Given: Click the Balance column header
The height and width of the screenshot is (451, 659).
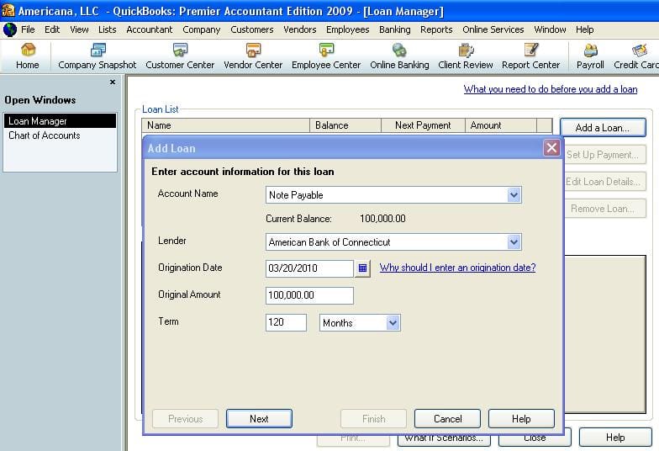Looking at the screenshot, I should coord(345,125).
